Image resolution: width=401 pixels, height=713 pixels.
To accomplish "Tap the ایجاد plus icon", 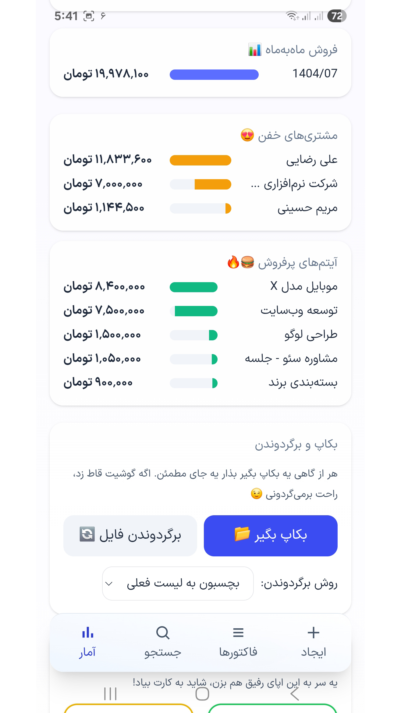I will click(313, 633).
